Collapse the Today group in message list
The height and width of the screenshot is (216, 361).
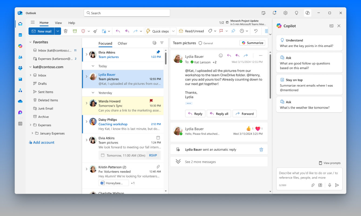[93, 66]
